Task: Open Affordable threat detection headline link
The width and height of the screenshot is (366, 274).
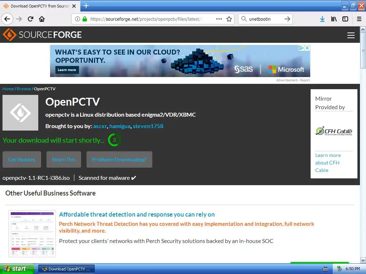Action: [137, 214]
